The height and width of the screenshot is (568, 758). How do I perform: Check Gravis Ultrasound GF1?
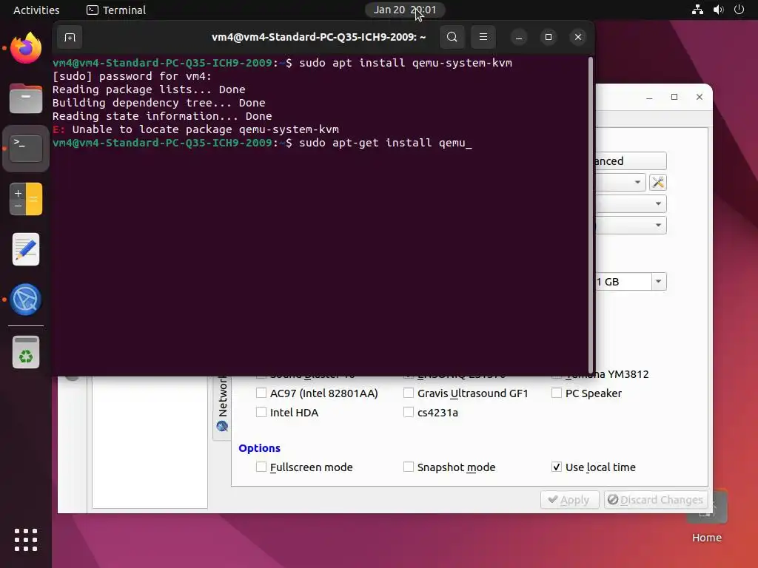[x=409, y=393]
